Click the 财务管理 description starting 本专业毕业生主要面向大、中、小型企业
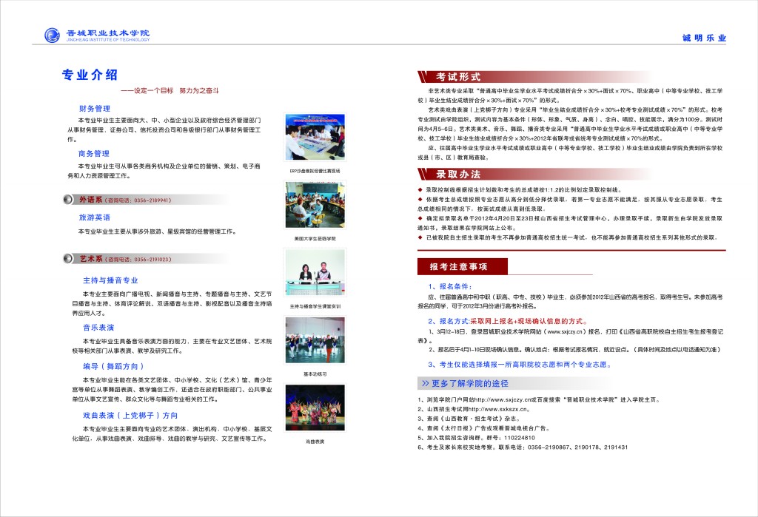The height and width of the screenshot is (517, 758). click(164, 129)
